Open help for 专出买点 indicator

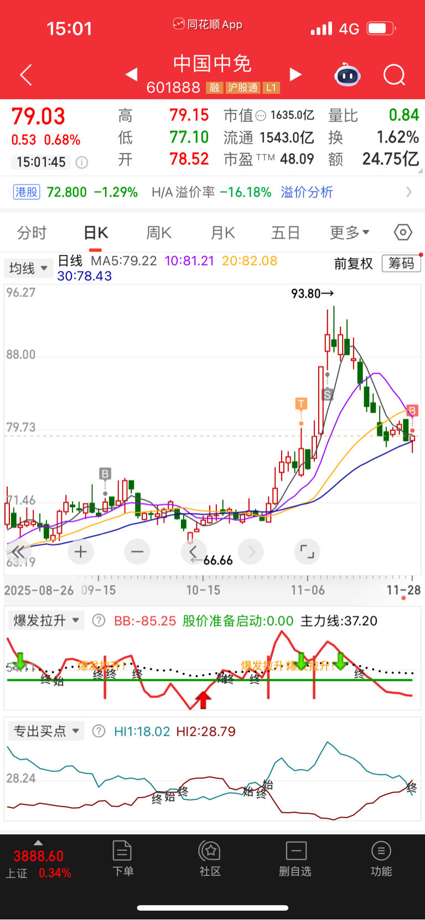(x=99, y=731)
